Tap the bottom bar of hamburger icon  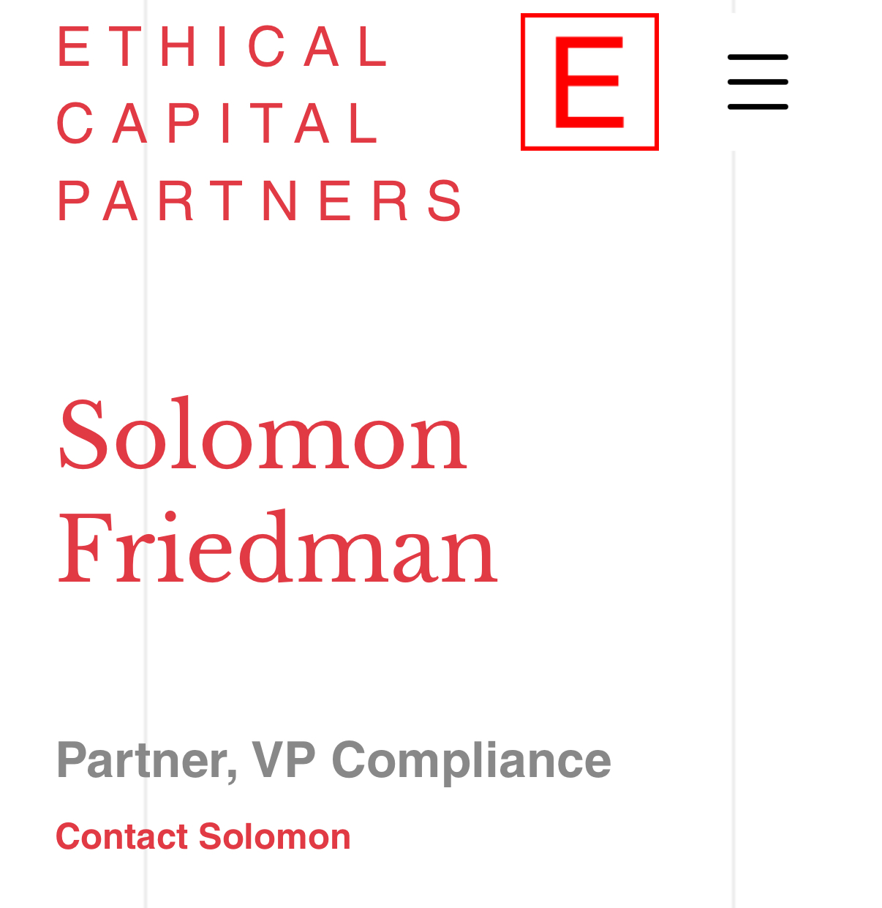point(758,107)
